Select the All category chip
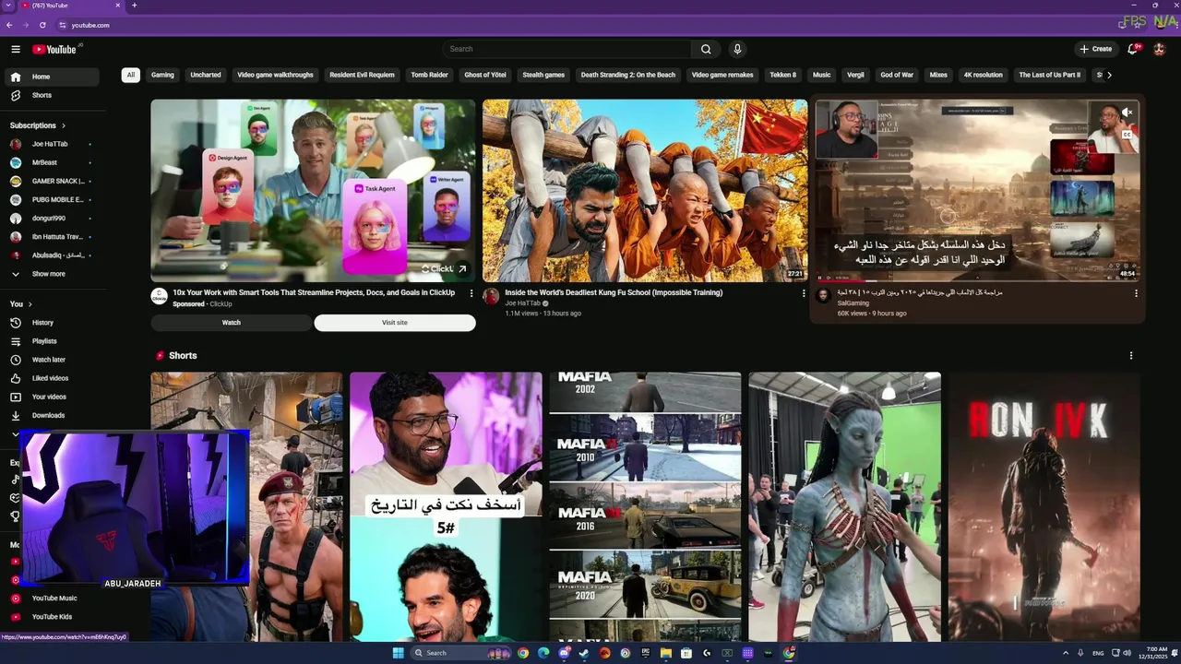The height and width of the screenshot is (664, 1181). [131, 75]
